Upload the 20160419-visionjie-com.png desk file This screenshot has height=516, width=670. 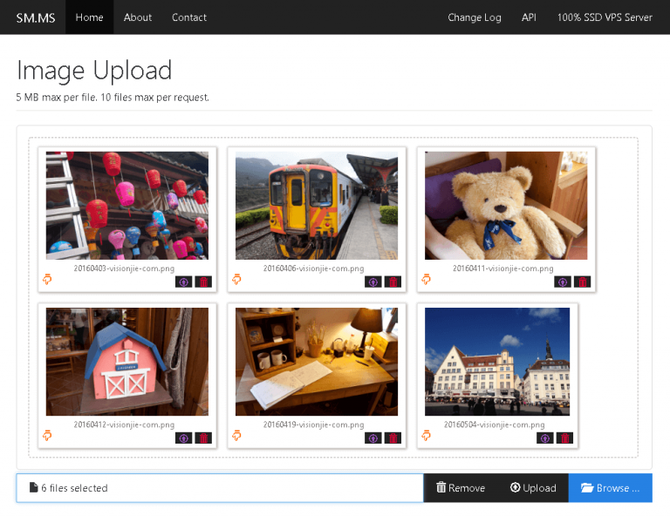373,438
